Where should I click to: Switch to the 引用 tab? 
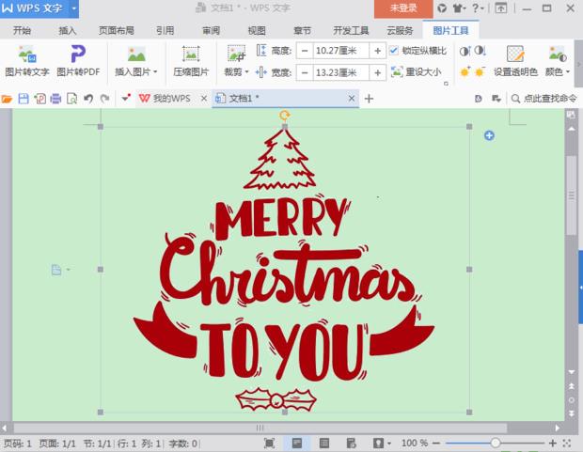[x=165, y=30]
